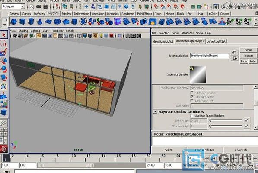258x173 pixels.
Task: Click the input connection arrow button
Action: point(234,53)
